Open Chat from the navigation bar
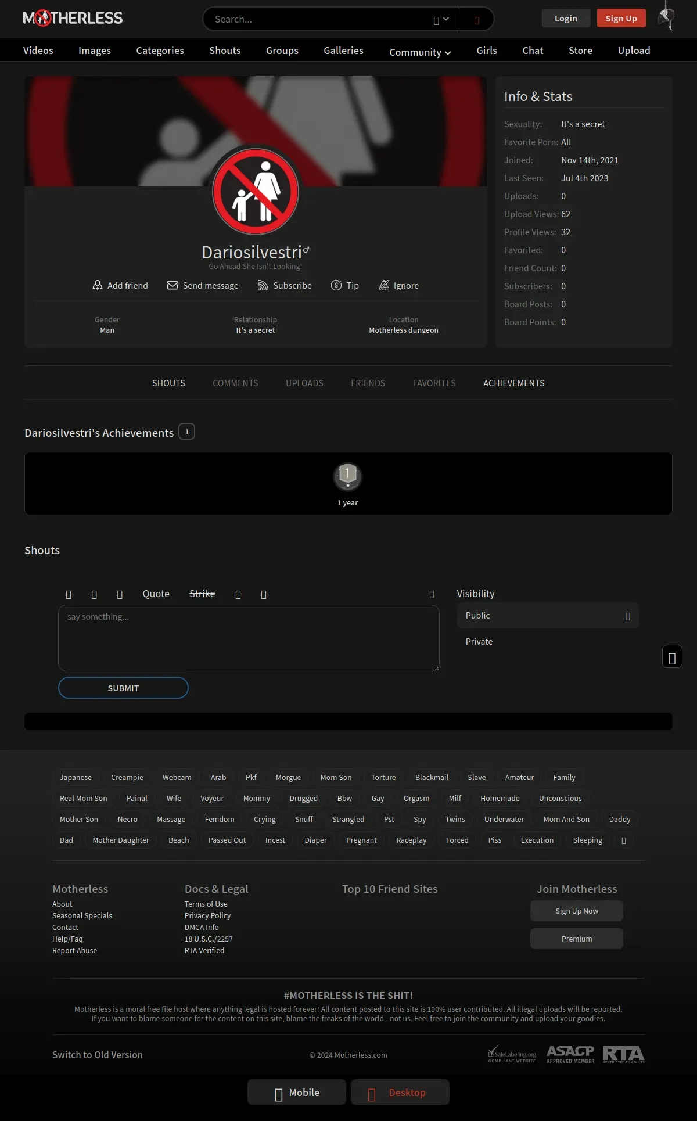Image resolution: width=697 pixels, height=1121 pixels. (x=533, y=51)
